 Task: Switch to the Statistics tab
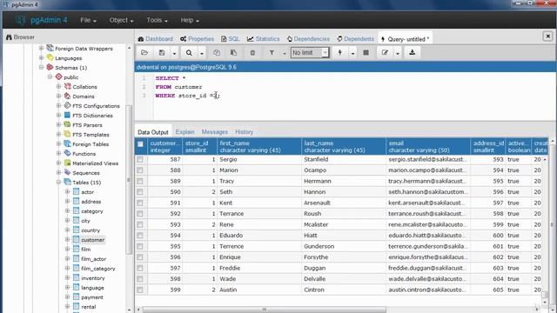pyautogui.click(x=263, y=38)
